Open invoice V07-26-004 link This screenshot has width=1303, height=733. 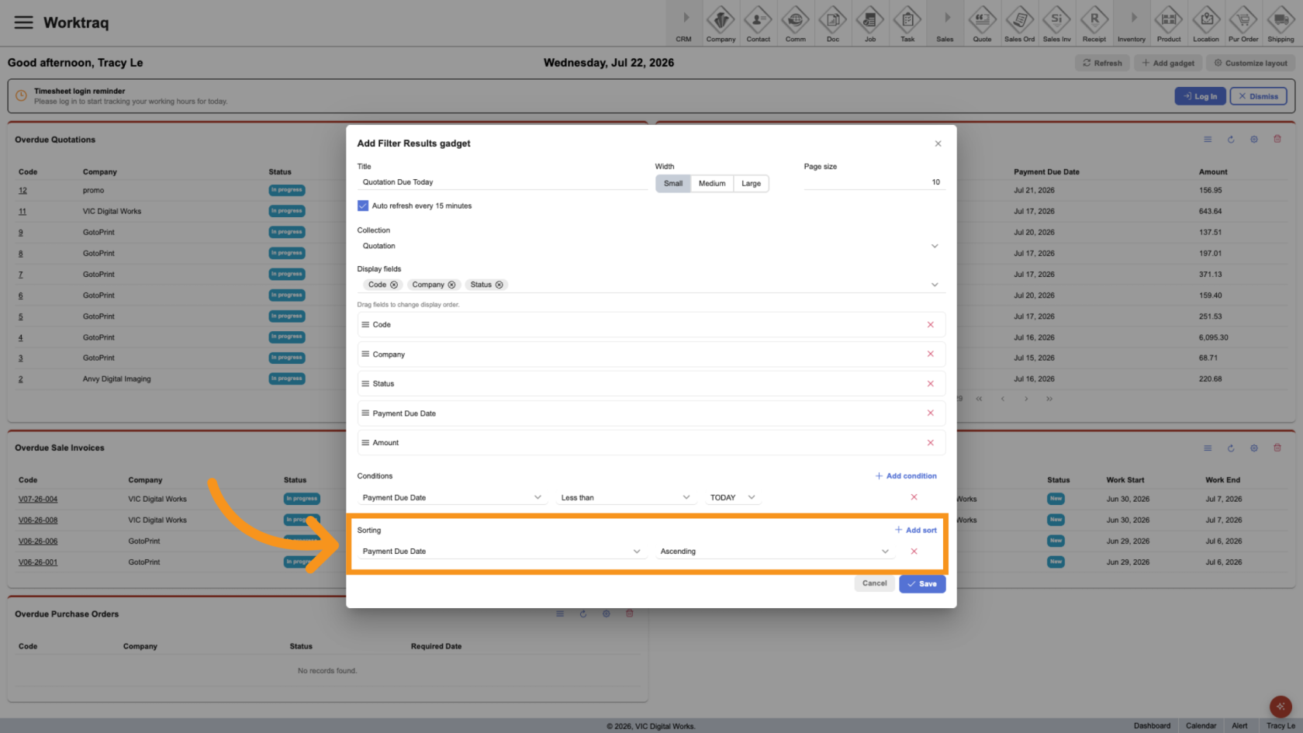(x=38, y=500)
